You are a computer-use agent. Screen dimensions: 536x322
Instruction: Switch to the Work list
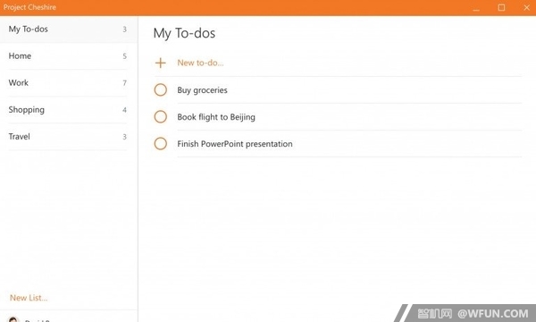tap(69, 83)
